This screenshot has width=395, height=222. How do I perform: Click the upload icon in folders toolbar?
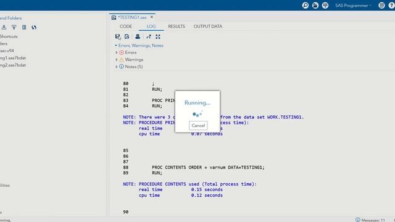point(14,27)
